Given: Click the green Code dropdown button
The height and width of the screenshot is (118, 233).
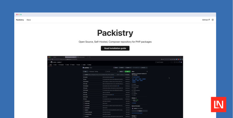Looking at the screenshot, I should [127, 71].
